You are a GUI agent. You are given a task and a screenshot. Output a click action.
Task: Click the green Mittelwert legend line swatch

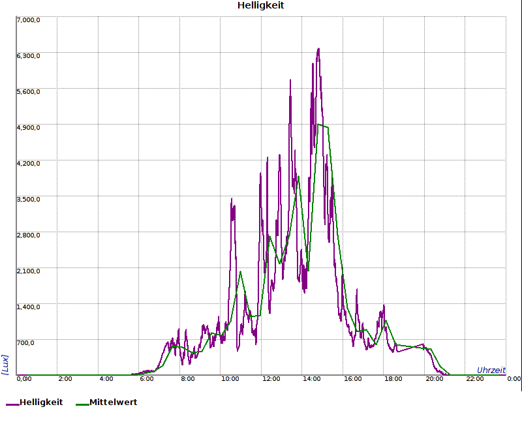(x=83, y=404)
